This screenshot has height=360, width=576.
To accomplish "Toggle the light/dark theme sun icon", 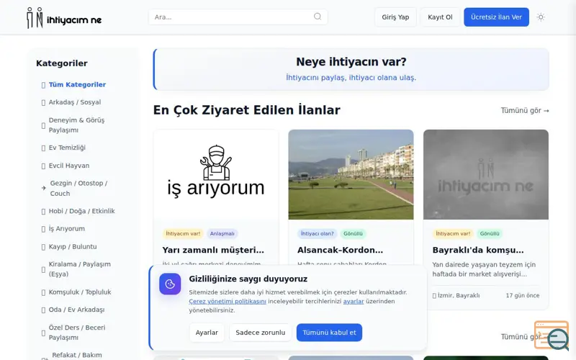I will [541, 17].
